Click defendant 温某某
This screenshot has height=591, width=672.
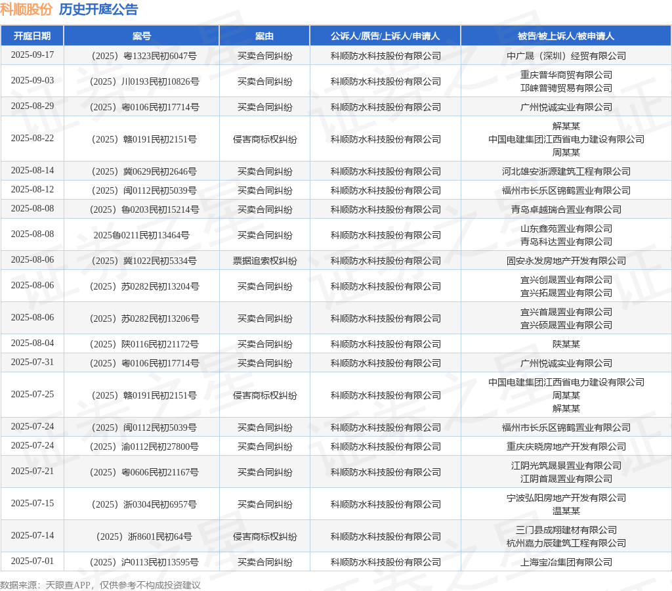tap(566, 511)
